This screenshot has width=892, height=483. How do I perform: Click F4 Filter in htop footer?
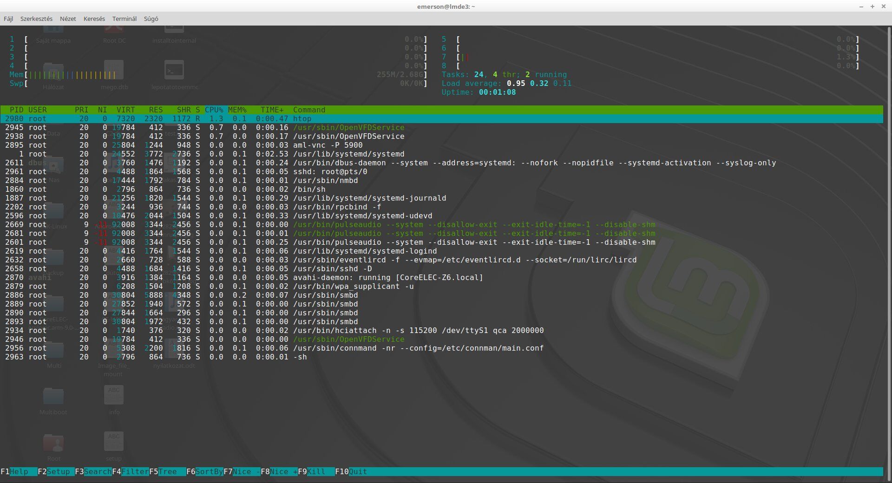pyautogui.click(x=130, y=471)
